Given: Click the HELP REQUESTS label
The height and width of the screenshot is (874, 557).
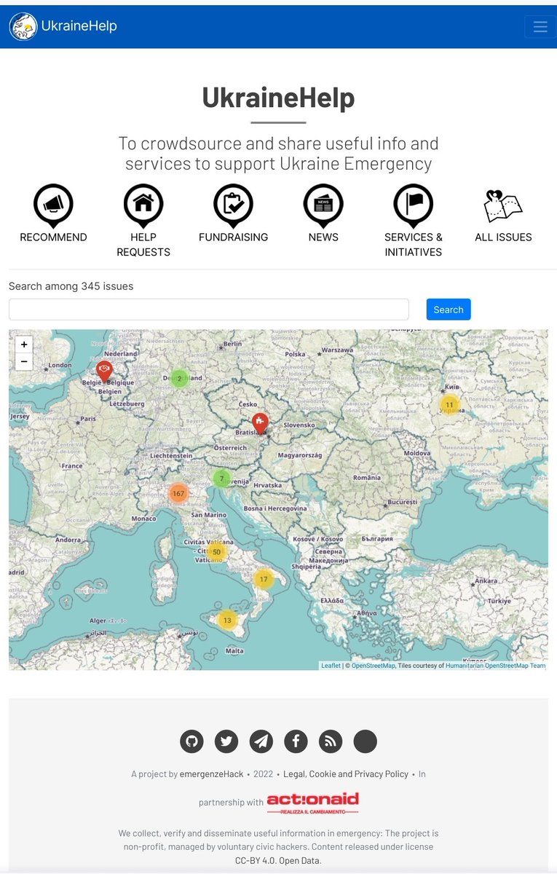Looking at the screenshot, I should [143, 245].
